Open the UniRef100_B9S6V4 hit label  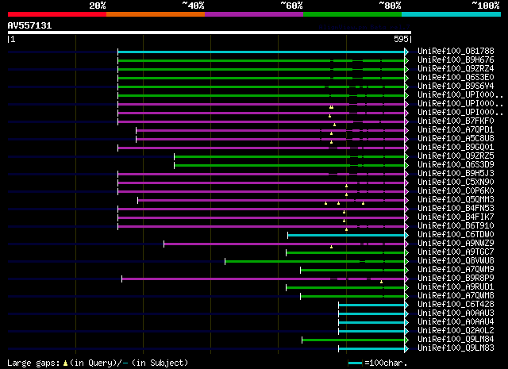point(456,86)
